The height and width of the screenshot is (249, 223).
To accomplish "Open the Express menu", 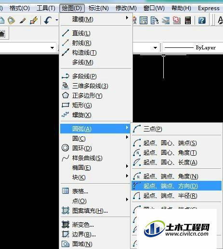I will coord(209,8).
